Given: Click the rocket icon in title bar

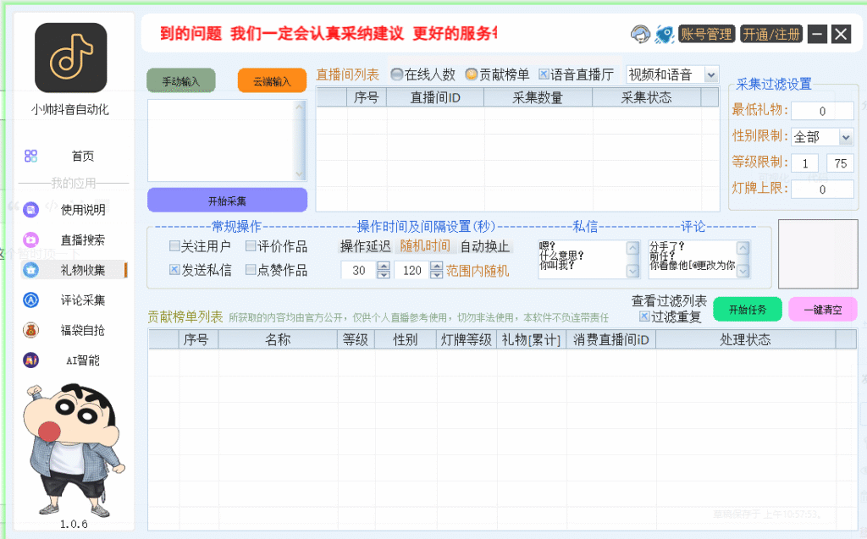Looking at the screenshot, I should [x=665, y=34].
